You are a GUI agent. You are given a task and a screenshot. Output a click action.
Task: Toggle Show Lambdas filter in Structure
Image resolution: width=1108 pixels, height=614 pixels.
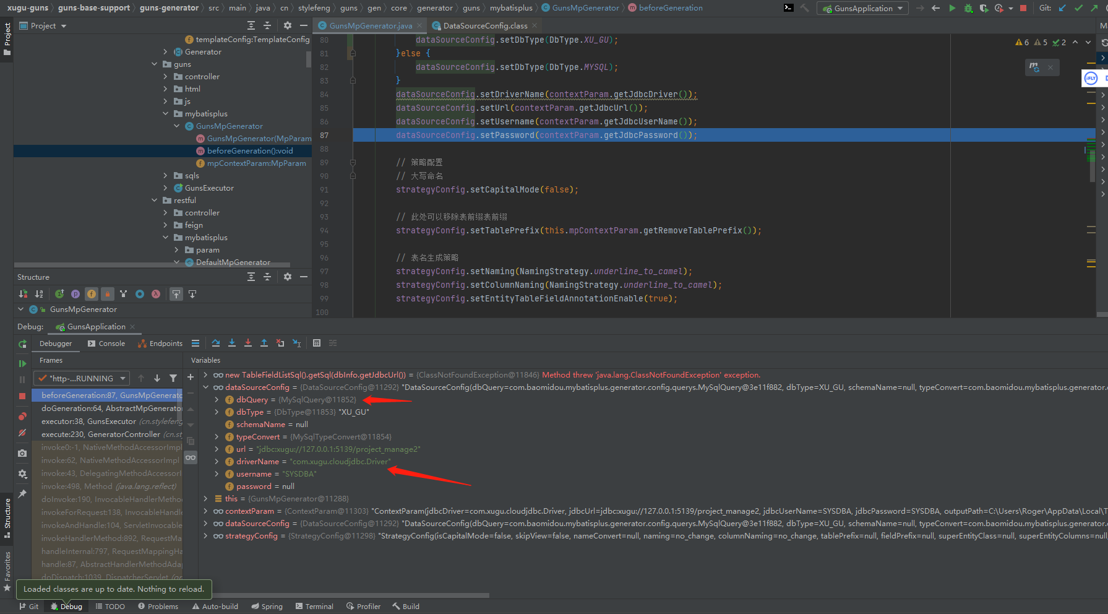coord(156,294)
